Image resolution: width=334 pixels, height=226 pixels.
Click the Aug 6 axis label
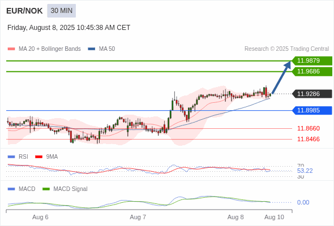tap(40, 217)
